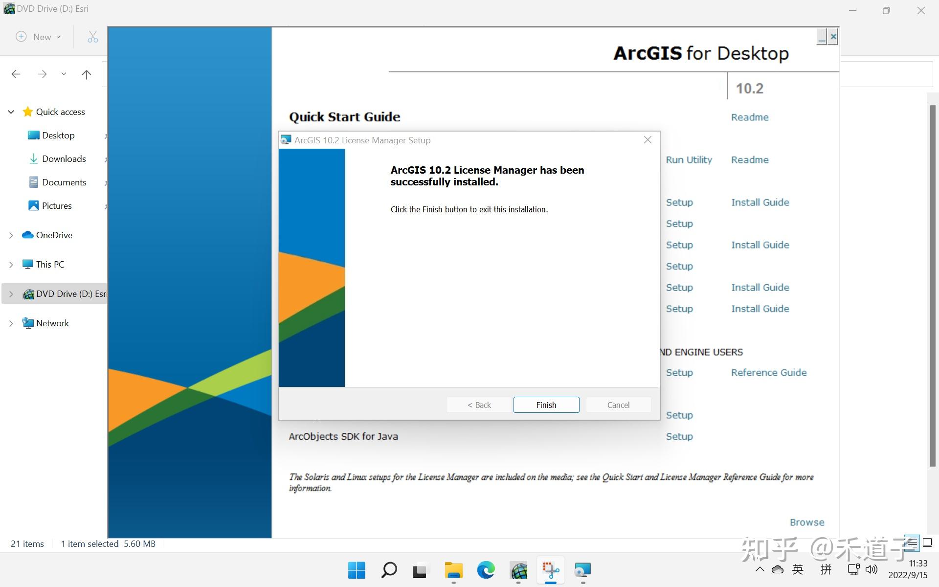Screen dimensions: 939x587
Task: Open the ArcGIS installer globe icon on taskbar
Action: pyautogui.click(x=518, y=570)
